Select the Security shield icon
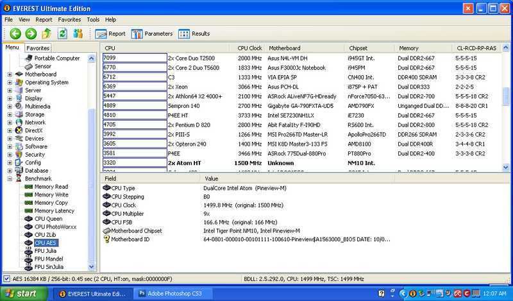 click(19, 155)
